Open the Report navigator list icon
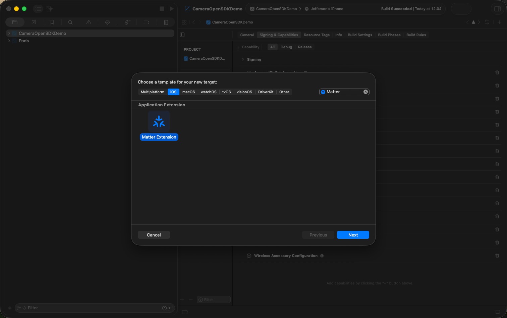The width and height of the screenshot is (507, 318). pos(166,22)
